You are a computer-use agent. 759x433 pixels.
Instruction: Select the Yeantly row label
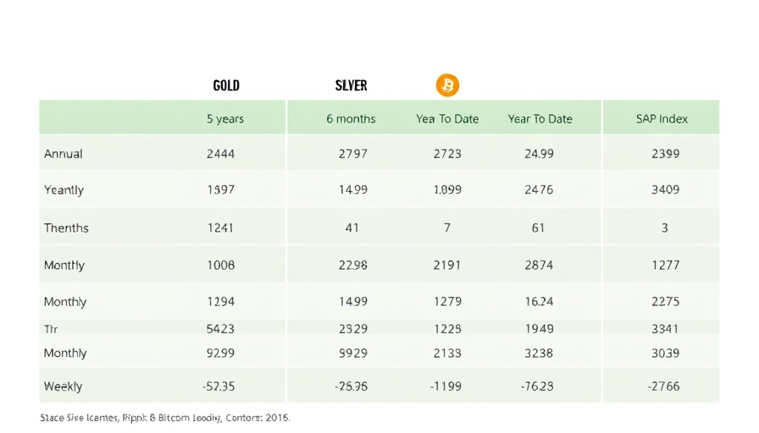[x=64, y=190]
